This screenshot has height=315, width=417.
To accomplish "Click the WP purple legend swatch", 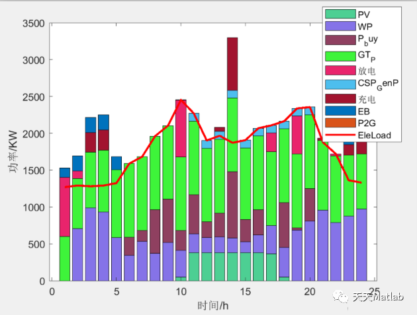I will (340, 26).
